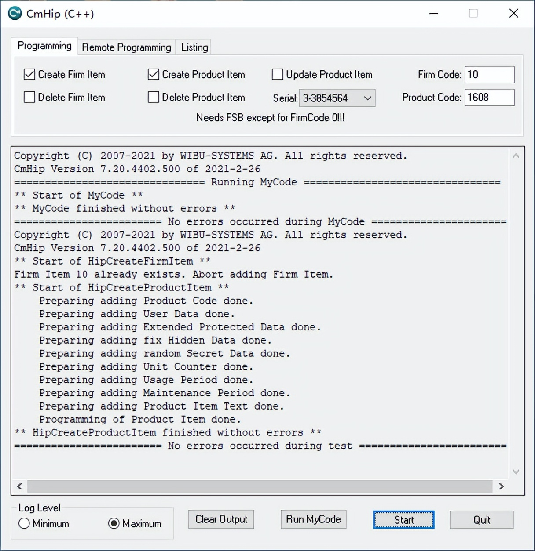Focus the Product Code input field

point(489,97)
